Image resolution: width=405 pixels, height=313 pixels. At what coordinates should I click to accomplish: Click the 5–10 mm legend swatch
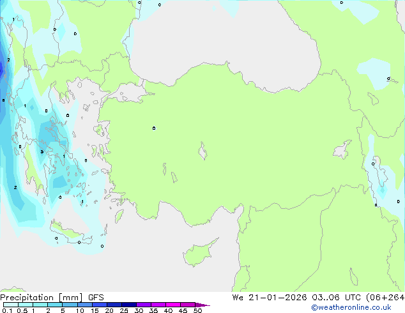click(70, 305)
